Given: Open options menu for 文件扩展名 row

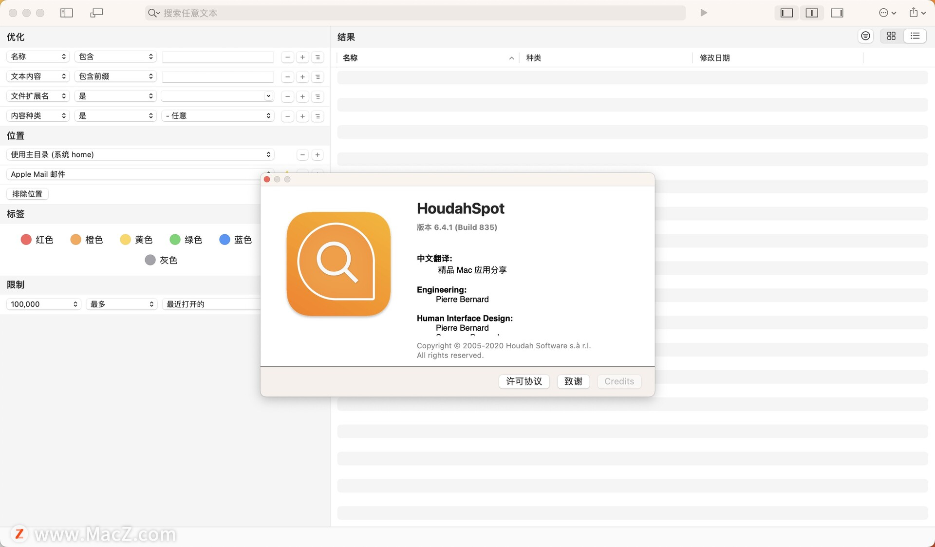Looking at the screenshot, I should pos(318,97).
